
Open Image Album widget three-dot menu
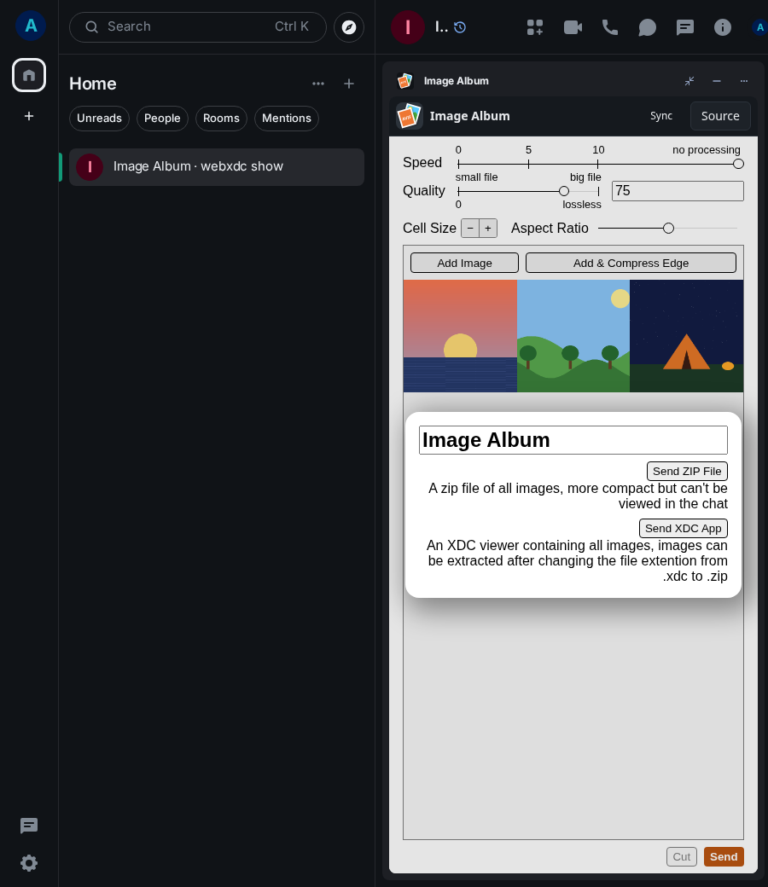pos(743,81)
